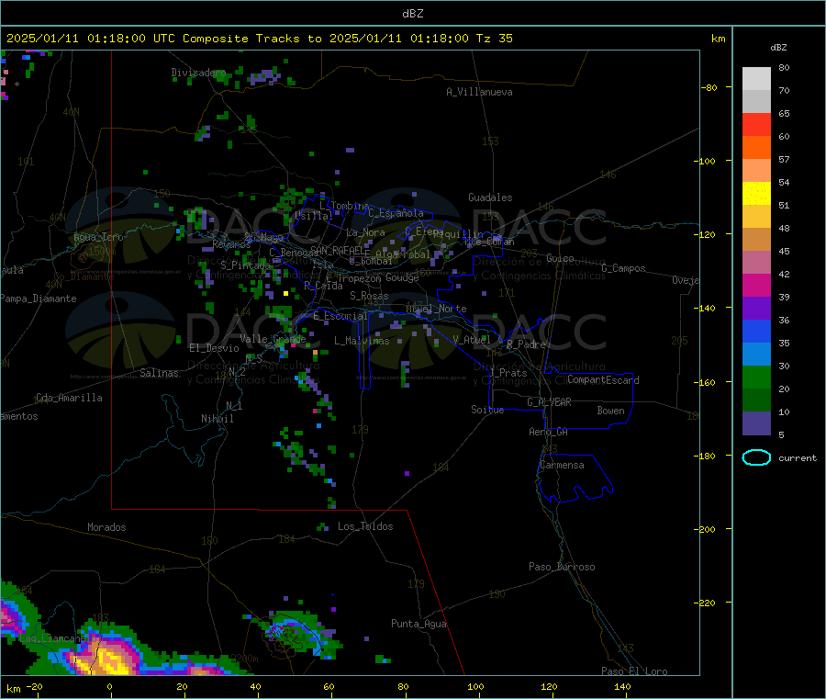This screenshot has height=699, width=826.
Task: Click the R_Padre place label
Action: point(526,344)
